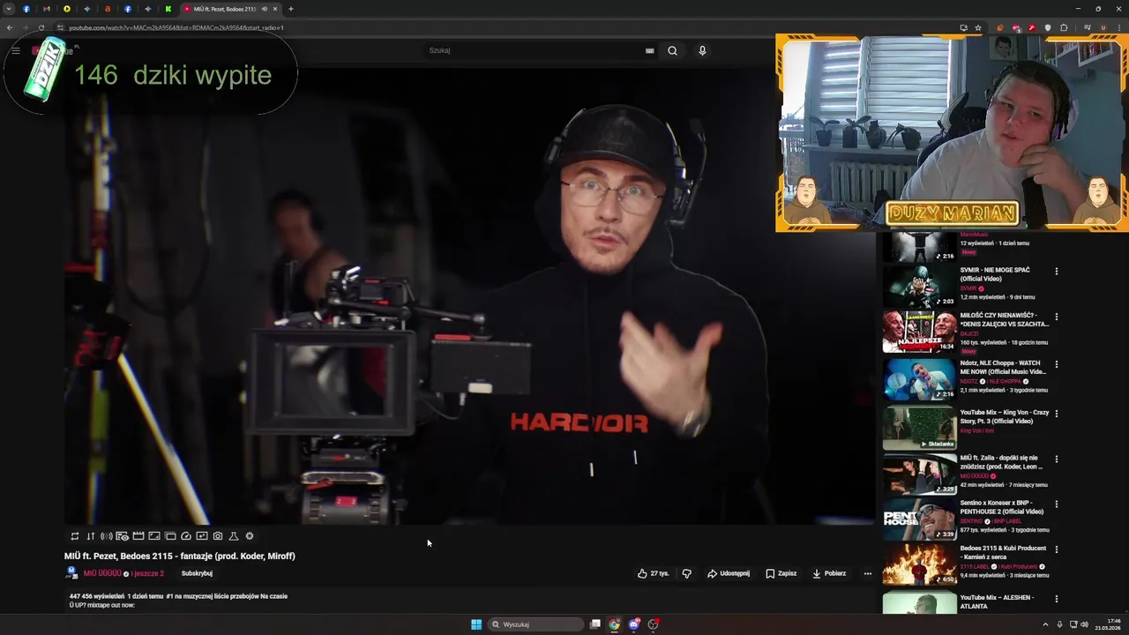Save the video with the Zapisz button
The width and height of the screenshot is (1129, 635).
tap(781, 573)
